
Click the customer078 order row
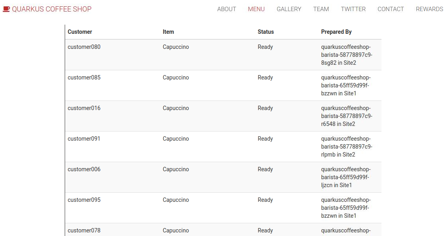click(x=84, y=230)
